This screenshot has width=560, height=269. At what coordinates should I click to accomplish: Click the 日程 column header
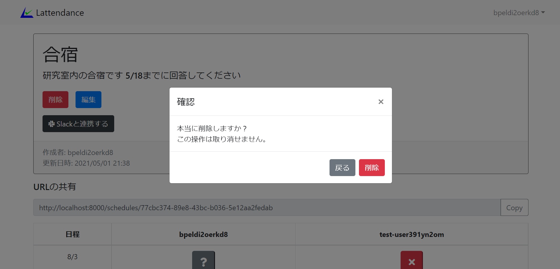(x=73, y=234)
